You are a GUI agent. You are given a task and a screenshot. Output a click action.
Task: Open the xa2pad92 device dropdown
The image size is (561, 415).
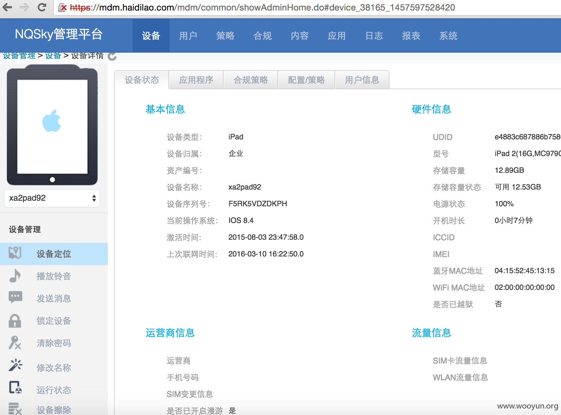[x=52, y=198]
